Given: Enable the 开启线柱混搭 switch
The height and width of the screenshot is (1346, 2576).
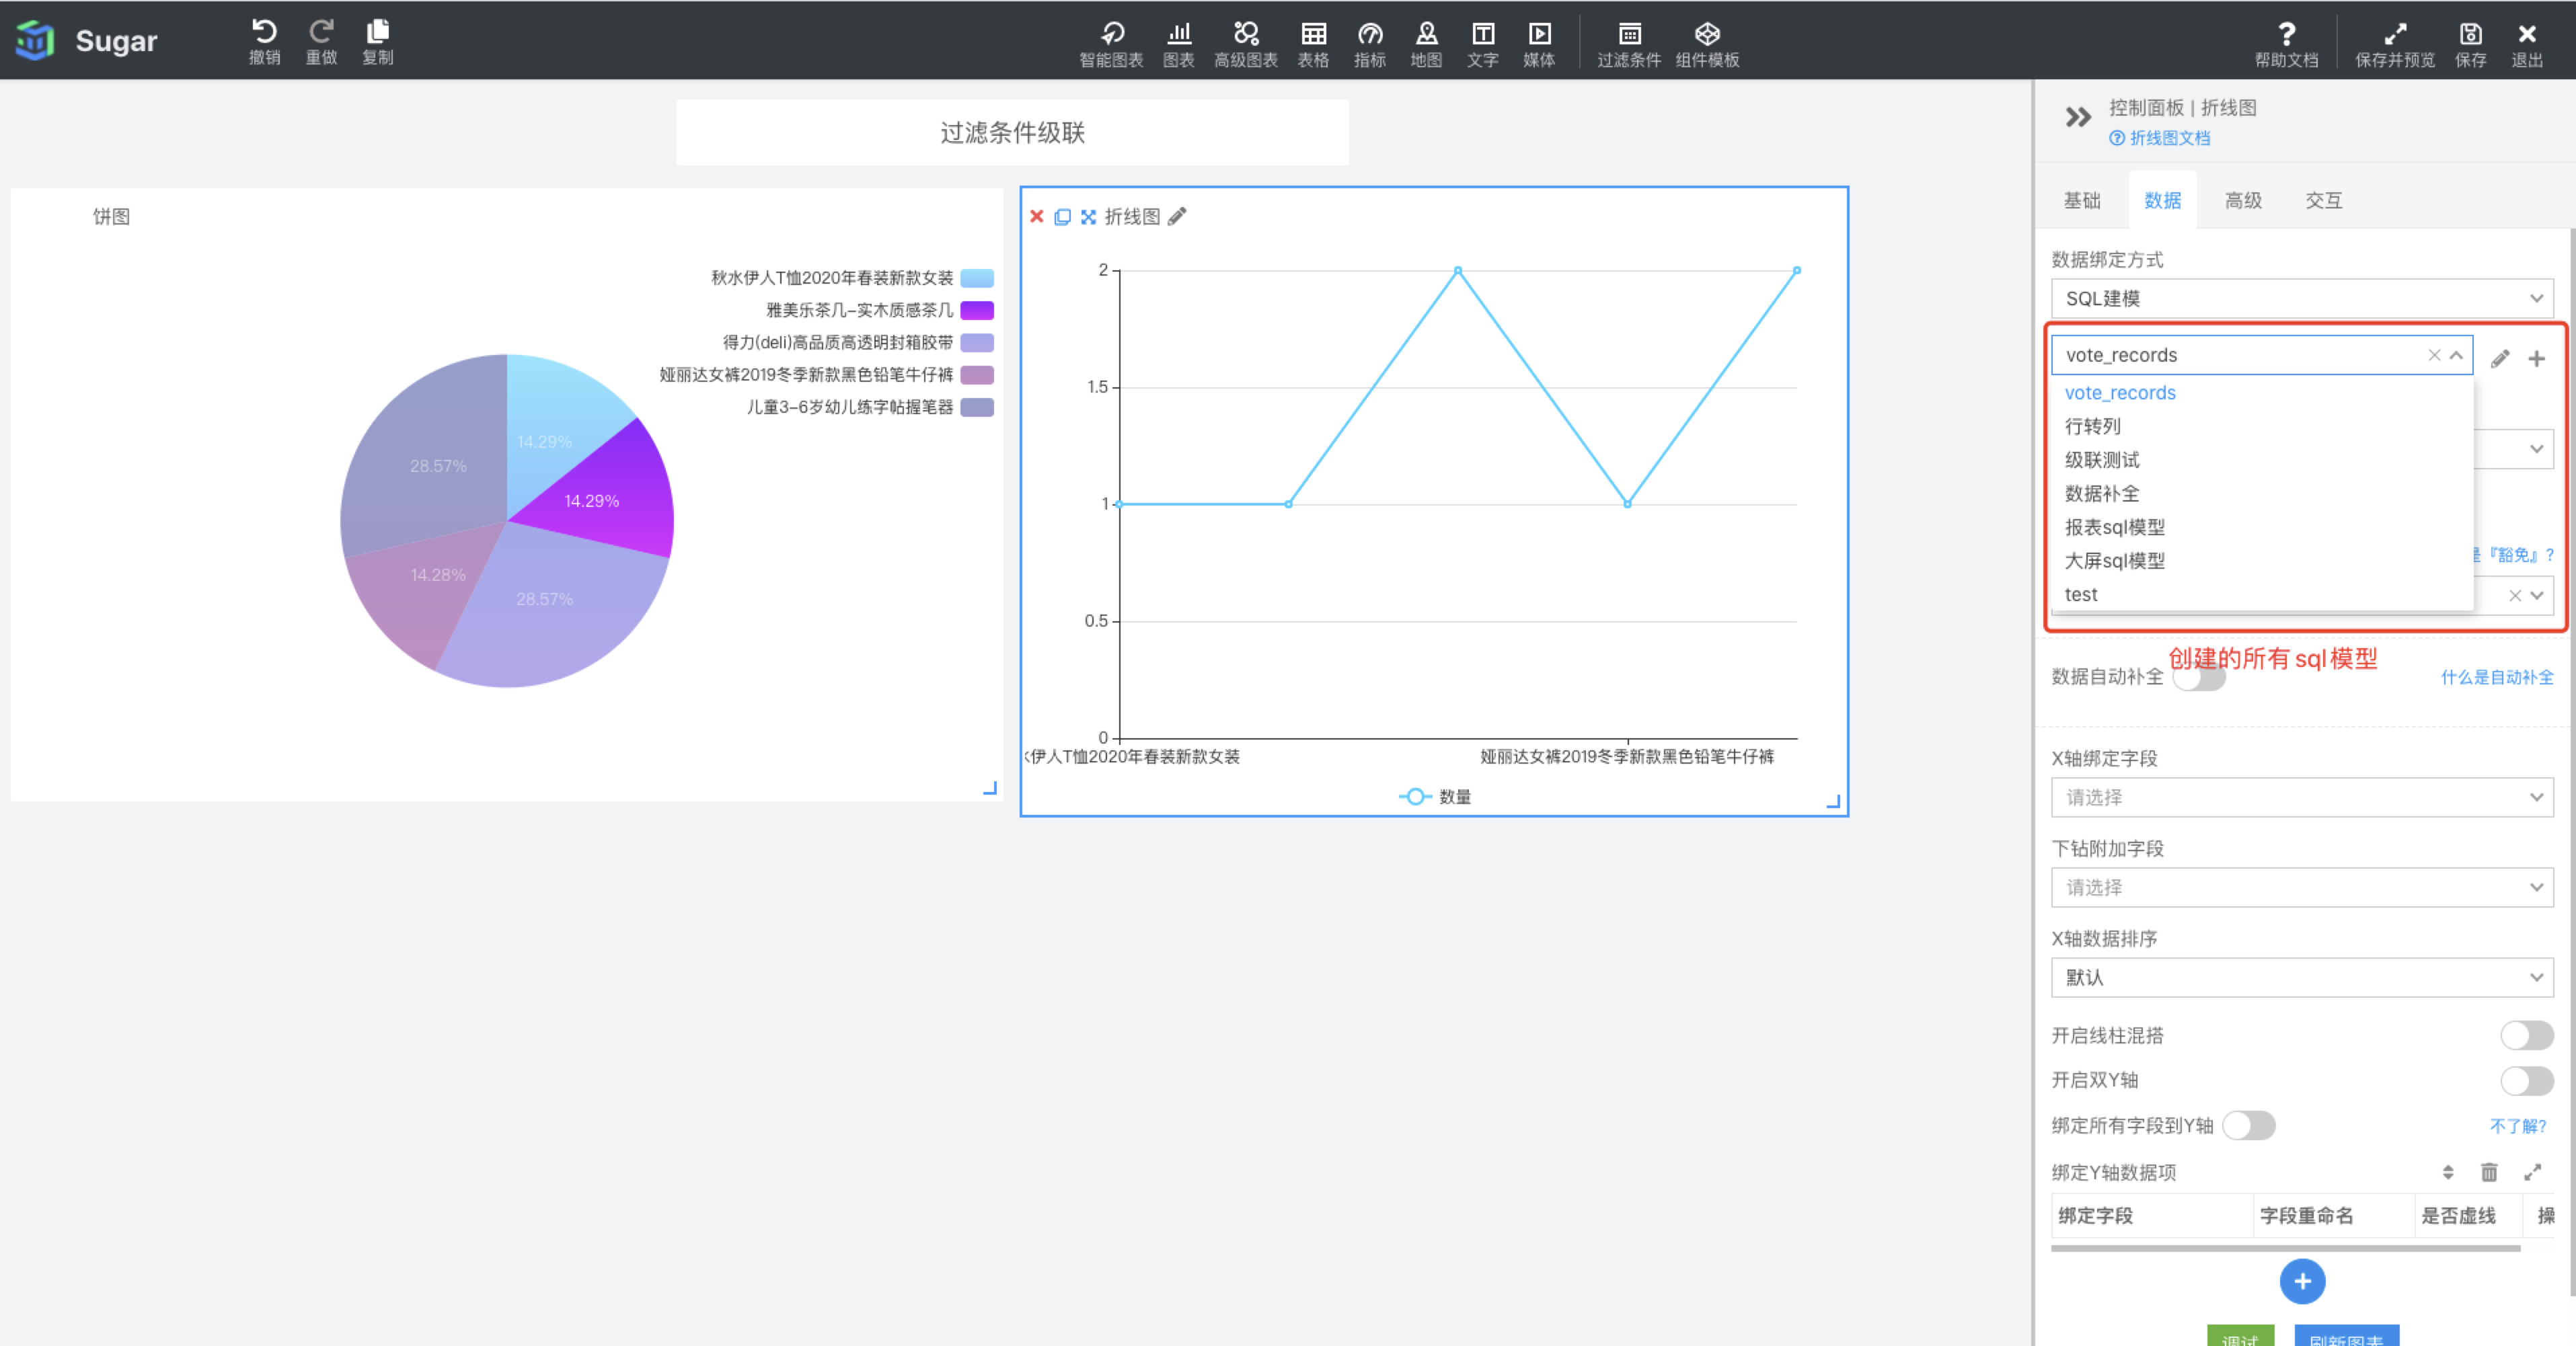Looking at the screenshot, I should click(2526, 1035).
